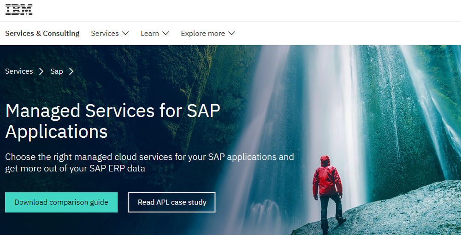Click the Managed Services for SAP Applications heading
Viewport: 461px width, 235px height.
[x=113, y=121]
